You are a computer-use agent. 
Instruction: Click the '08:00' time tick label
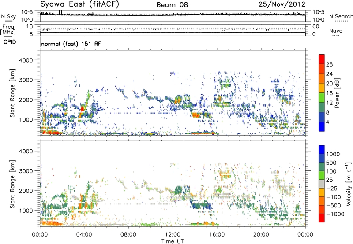coord(128,235)
